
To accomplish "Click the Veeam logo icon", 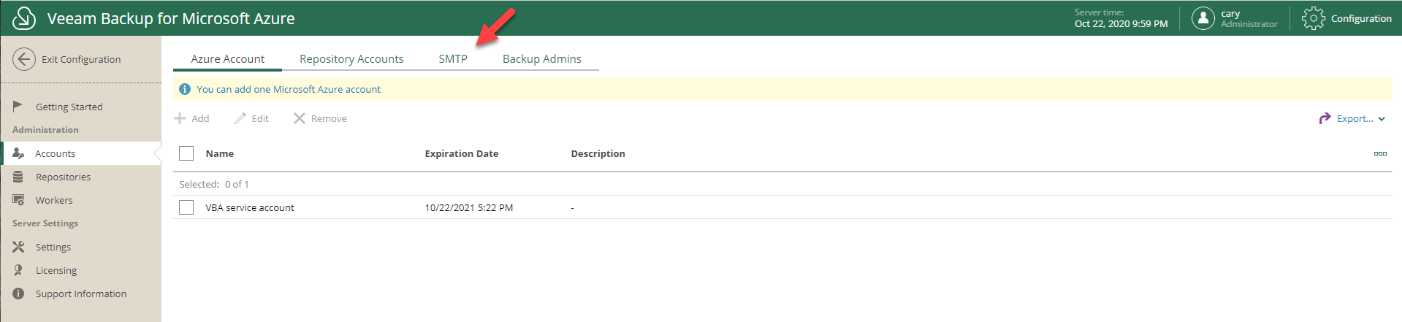I will [x=24, y=18].
